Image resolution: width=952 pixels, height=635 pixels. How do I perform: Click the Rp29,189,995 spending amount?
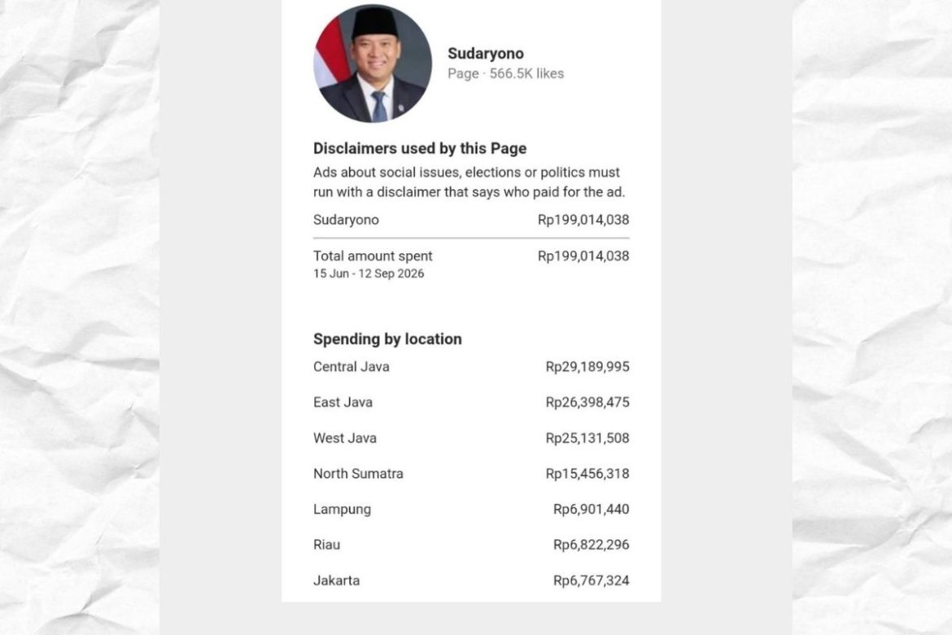[587, 367]
